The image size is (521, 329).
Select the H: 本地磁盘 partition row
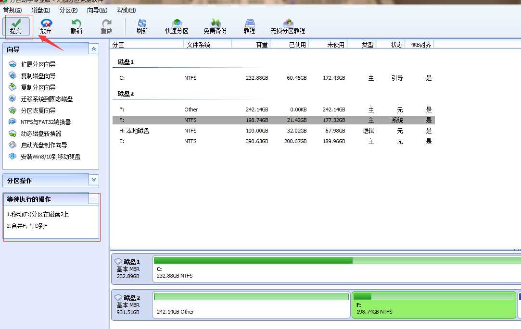click(273, 131)
